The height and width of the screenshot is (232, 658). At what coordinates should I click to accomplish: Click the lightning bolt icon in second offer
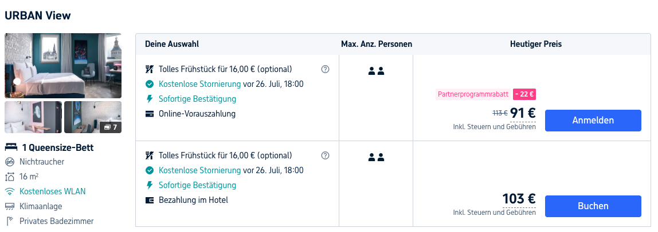[x=150, y=185]
